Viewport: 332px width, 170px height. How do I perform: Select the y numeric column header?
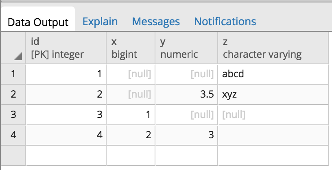coord(186,48)
